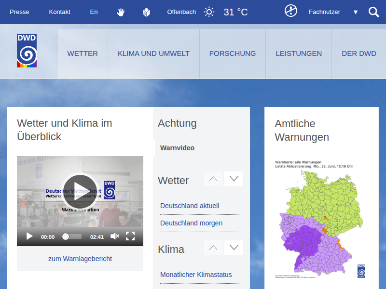The image size is (386, 289).
Task: Open the KLIMA UND UMWELT menu
Action: tap(153, 53)
